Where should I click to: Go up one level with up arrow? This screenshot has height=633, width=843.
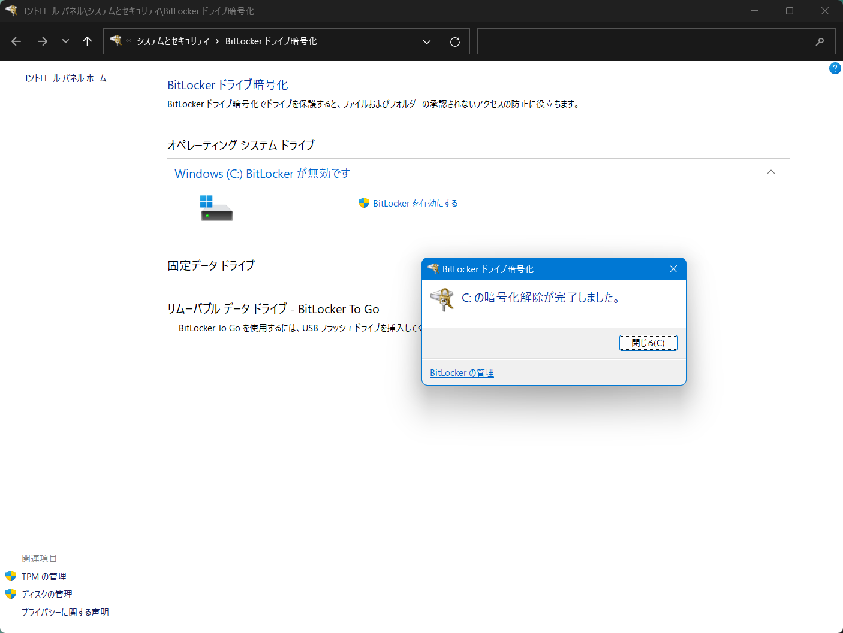88,41
